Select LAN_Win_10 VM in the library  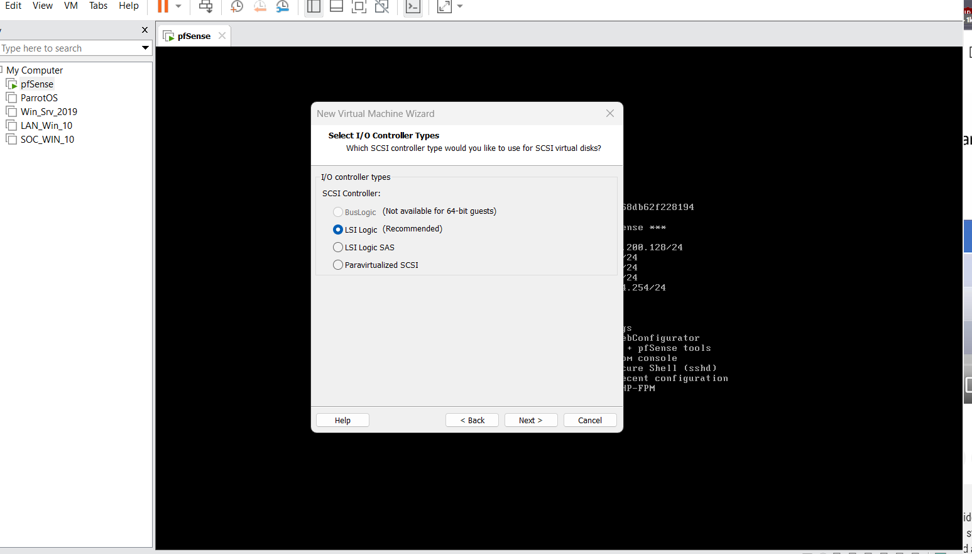pos(46,126)
